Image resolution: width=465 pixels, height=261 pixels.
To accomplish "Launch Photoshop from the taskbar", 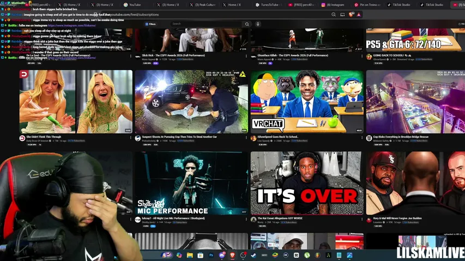I will [x=211, y=255].
